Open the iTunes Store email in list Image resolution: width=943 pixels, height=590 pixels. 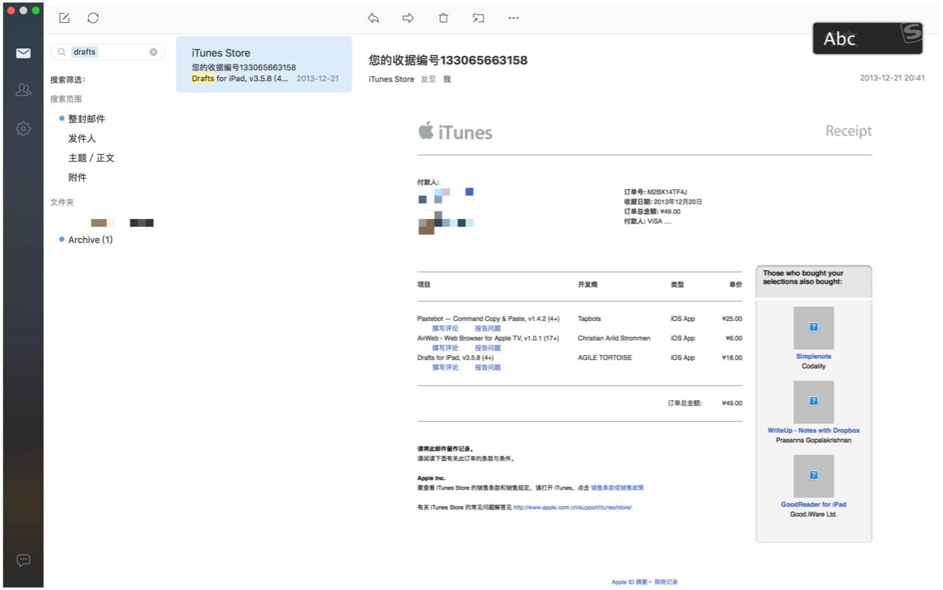click(x=264, y=65)
